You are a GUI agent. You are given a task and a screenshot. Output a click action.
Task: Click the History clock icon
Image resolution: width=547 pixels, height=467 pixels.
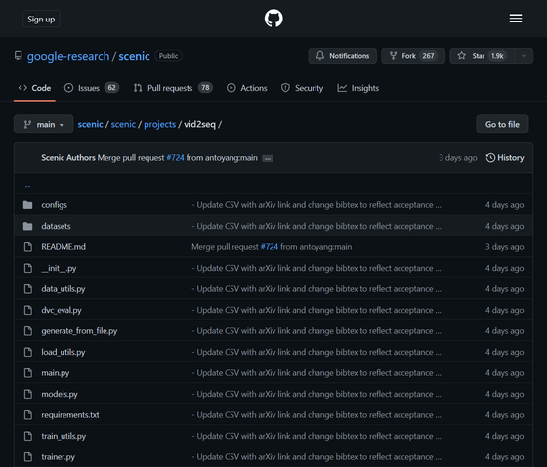pyautogui.click(x=490, y=158)
